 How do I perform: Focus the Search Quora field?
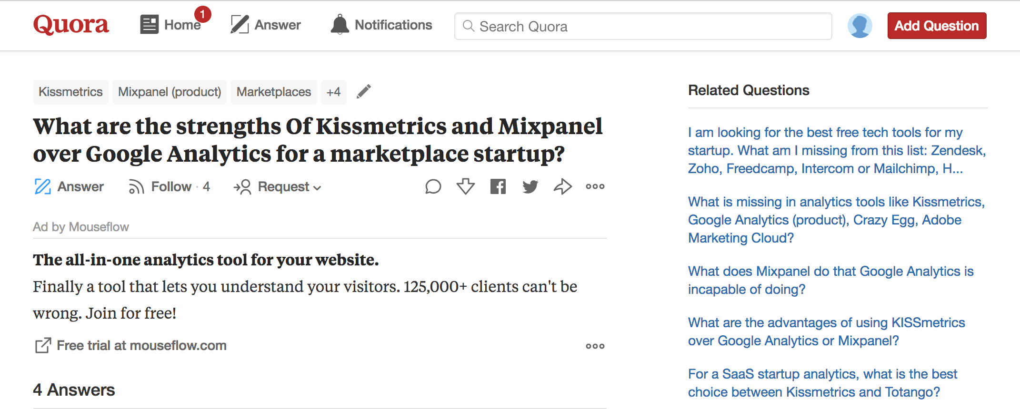pyautogui.click(x=643, y=26)
